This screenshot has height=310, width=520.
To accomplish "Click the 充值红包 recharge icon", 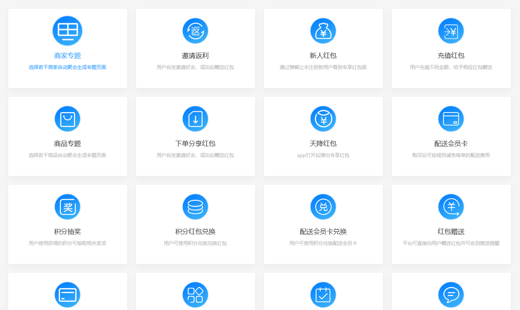I will pyautogui.click(x=451, y=31).
